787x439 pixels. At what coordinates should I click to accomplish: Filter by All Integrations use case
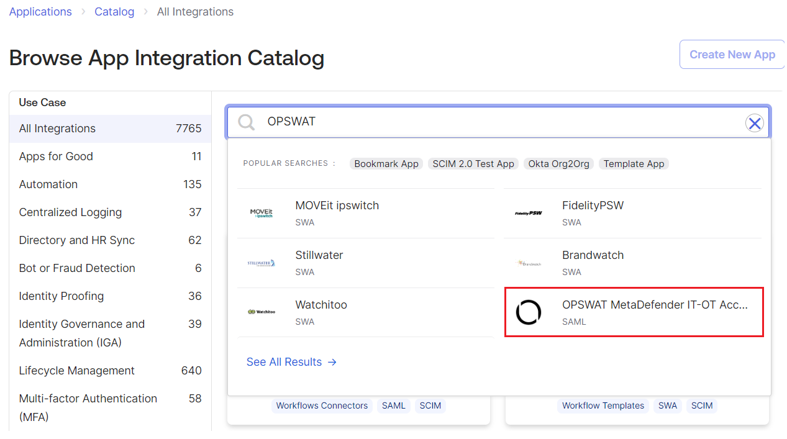110,129
